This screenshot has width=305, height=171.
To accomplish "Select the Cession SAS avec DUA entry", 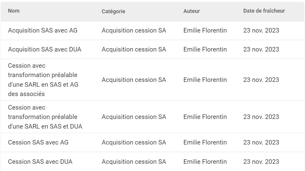I will [x=40, y=162].
